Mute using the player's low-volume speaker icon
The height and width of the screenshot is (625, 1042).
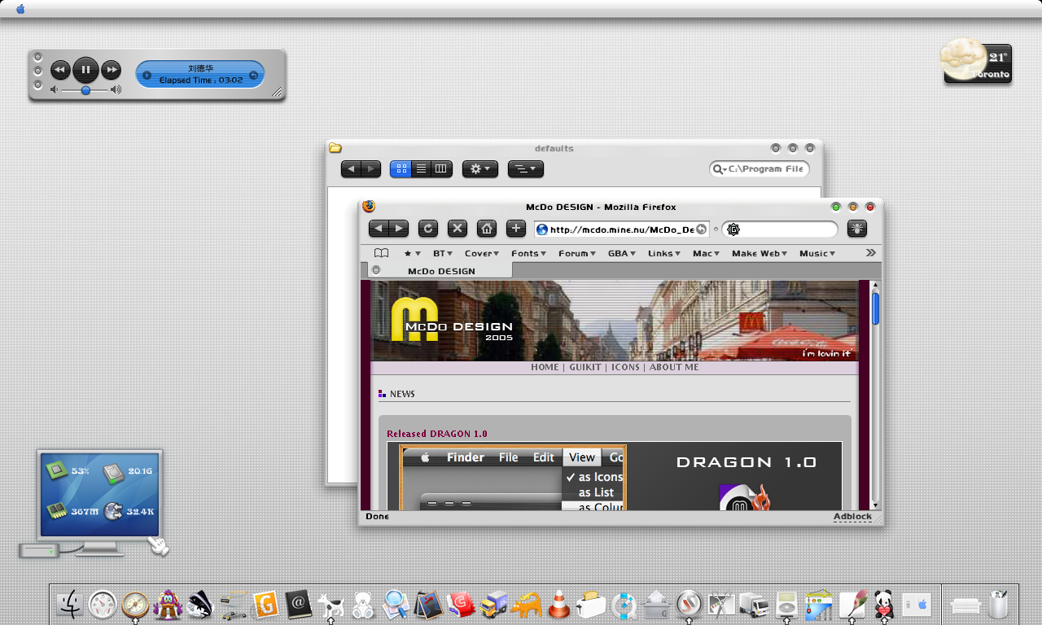(55, 90)
